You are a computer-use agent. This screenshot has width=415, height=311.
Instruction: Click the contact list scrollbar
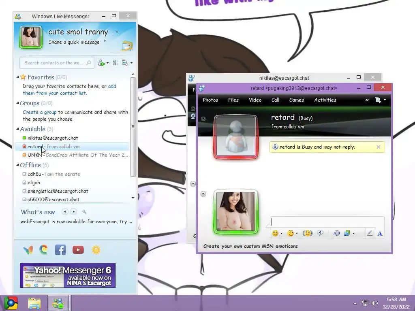[x=133, y=127]
